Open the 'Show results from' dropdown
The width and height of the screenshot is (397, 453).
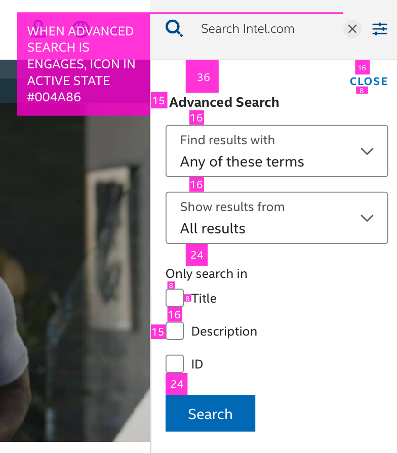click(277, 218)
